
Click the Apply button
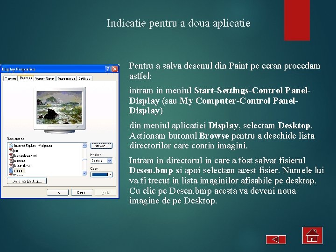pyautogui.click(x=105, y=192)
